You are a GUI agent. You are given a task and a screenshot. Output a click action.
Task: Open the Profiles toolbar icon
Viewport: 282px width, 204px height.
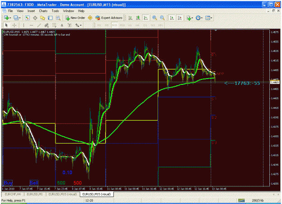[x=16, y=18]
